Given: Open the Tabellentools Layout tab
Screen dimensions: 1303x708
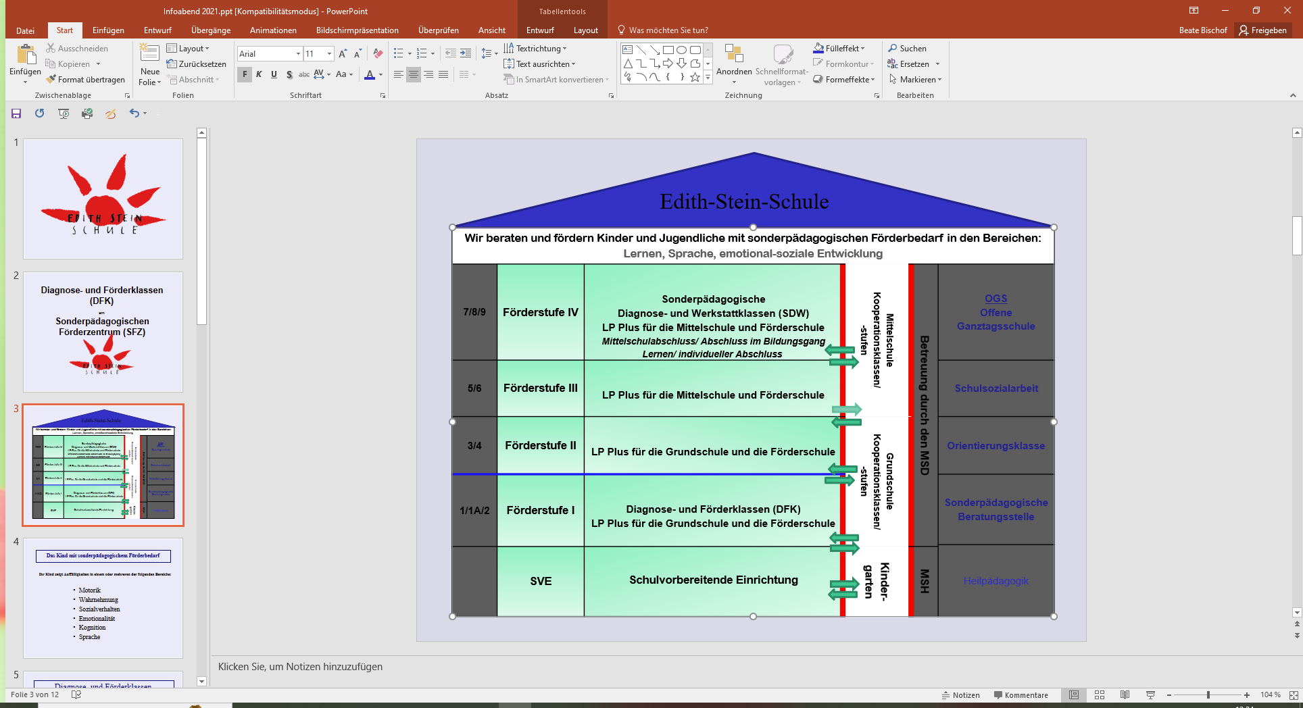Looking at the screenshot, I should (586, 30).
